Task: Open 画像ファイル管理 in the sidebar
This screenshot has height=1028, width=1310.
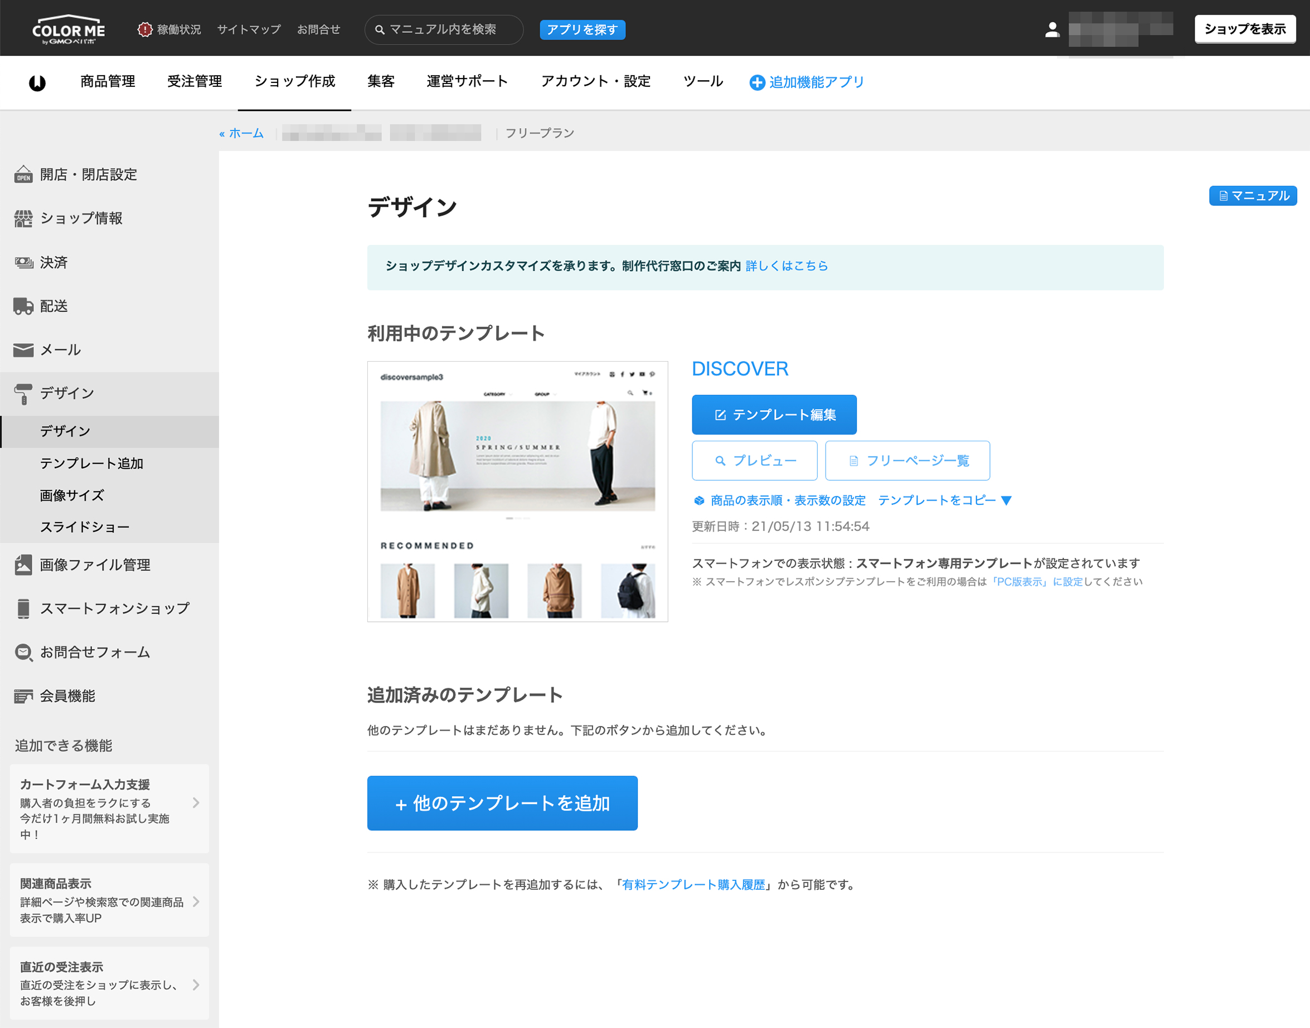Action: point(95,564)
